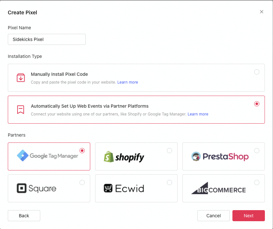Image resolution: width=273 pixels, height=229 pixels.
Task: Click the Shopify bag logo
Action: tap(109, 156)
